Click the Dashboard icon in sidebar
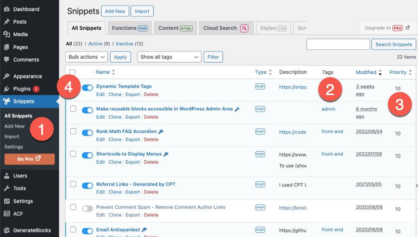 pyautogui.click(x=7, y=9)
